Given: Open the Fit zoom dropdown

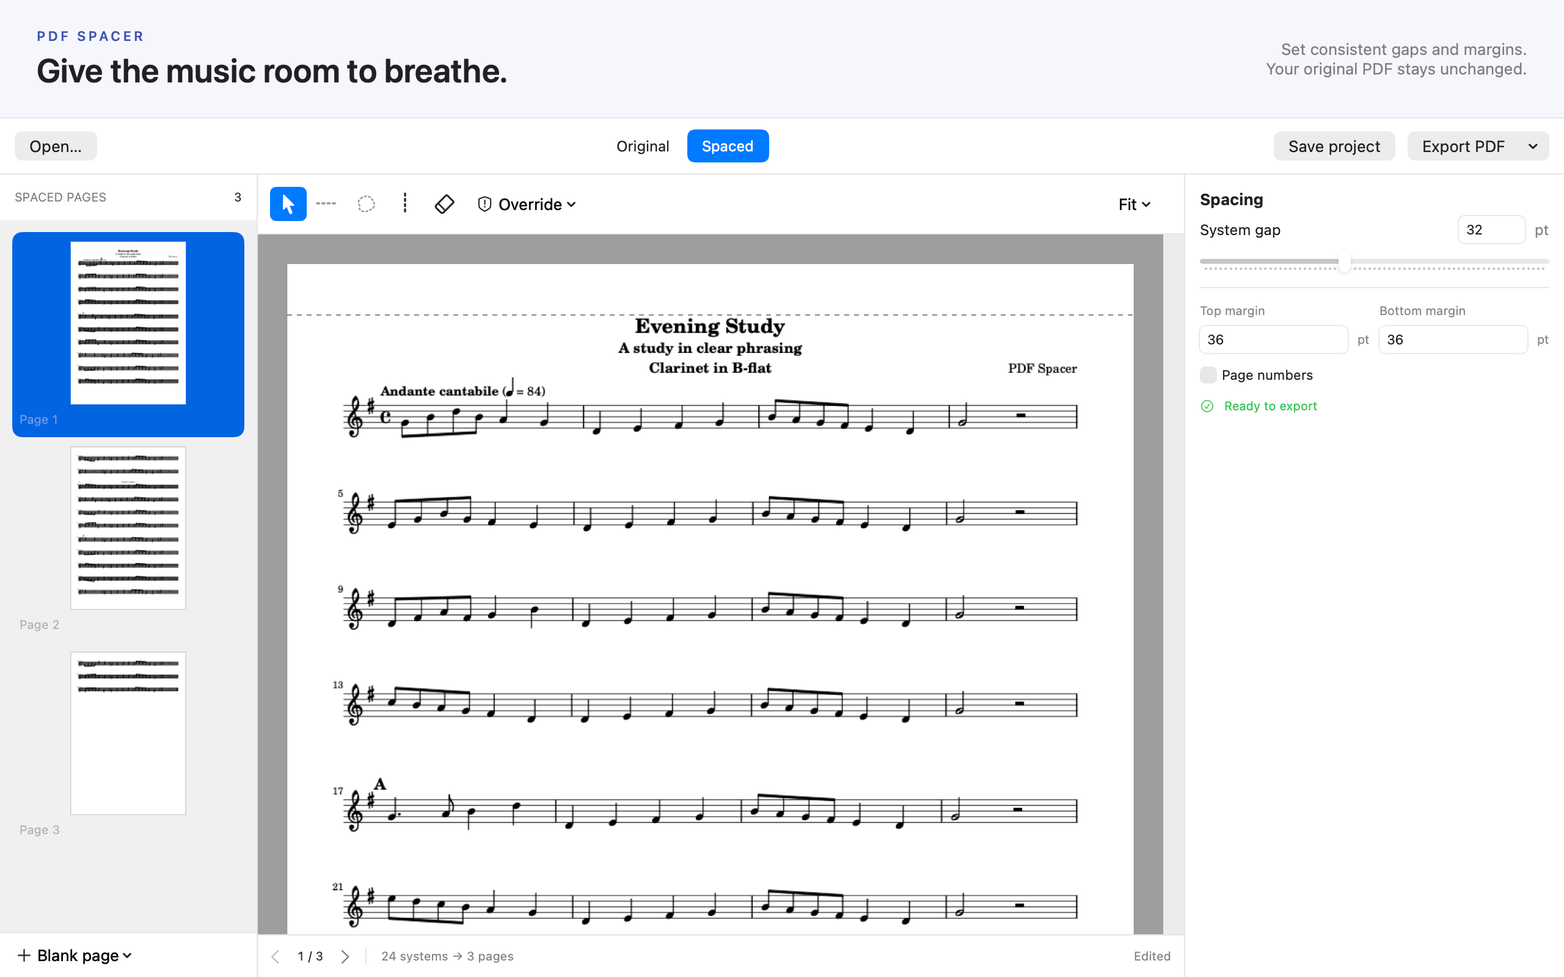Looking at the screenshot, I should 1135,204.
